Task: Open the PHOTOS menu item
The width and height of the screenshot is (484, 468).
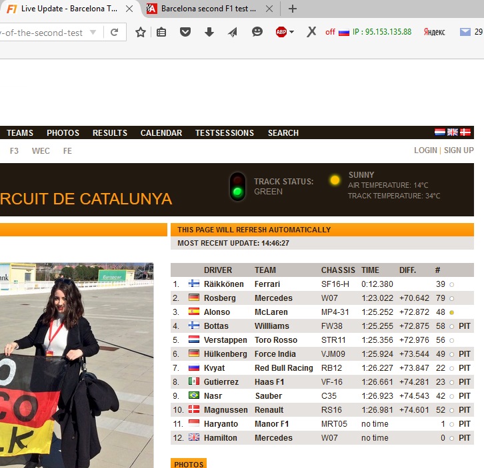Action: point(63,133)
